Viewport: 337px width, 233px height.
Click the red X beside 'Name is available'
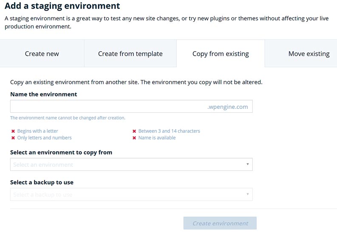click(134, 138)
